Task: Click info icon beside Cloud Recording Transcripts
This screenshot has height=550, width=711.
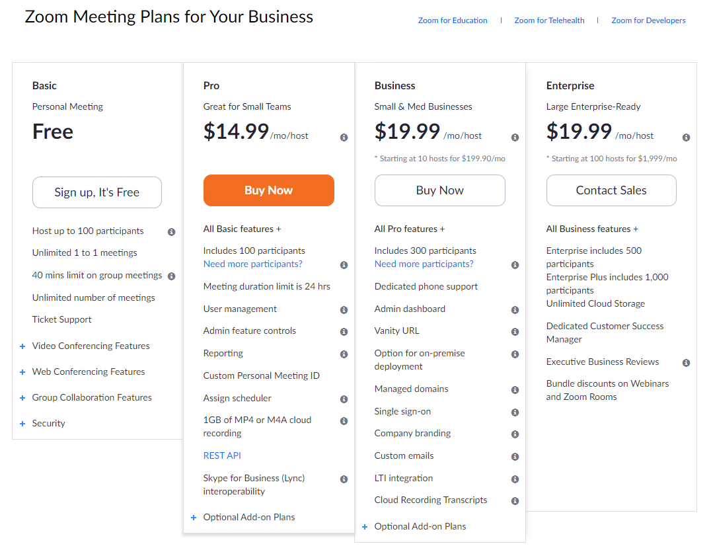Action: [x=515, y=501]
